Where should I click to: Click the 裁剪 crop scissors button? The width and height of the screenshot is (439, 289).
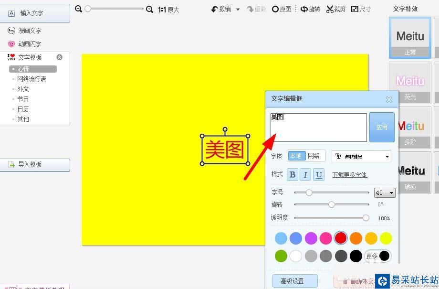[335, 9]
